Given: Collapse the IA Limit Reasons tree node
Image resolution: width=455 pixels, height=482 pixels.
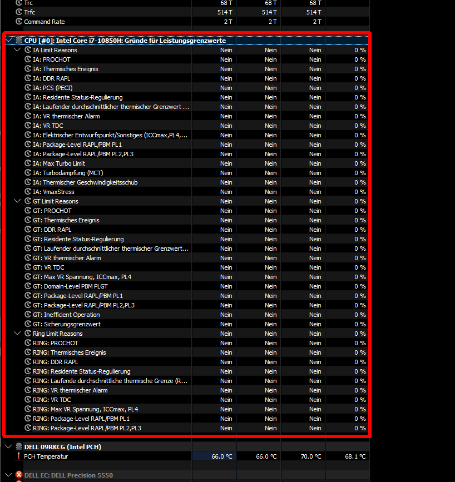Looking at the screenshot, I should click(x=17, y=50).
